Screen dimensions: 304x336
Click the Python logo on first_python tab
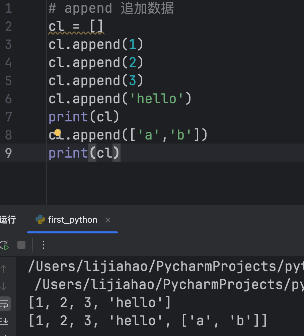(40, 220)
